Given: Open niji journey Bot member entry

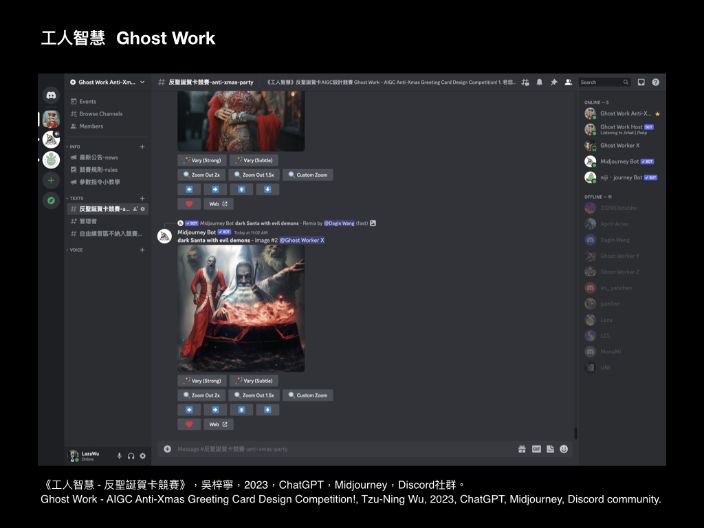Looking at the screenshot, I should pos(622,178).
